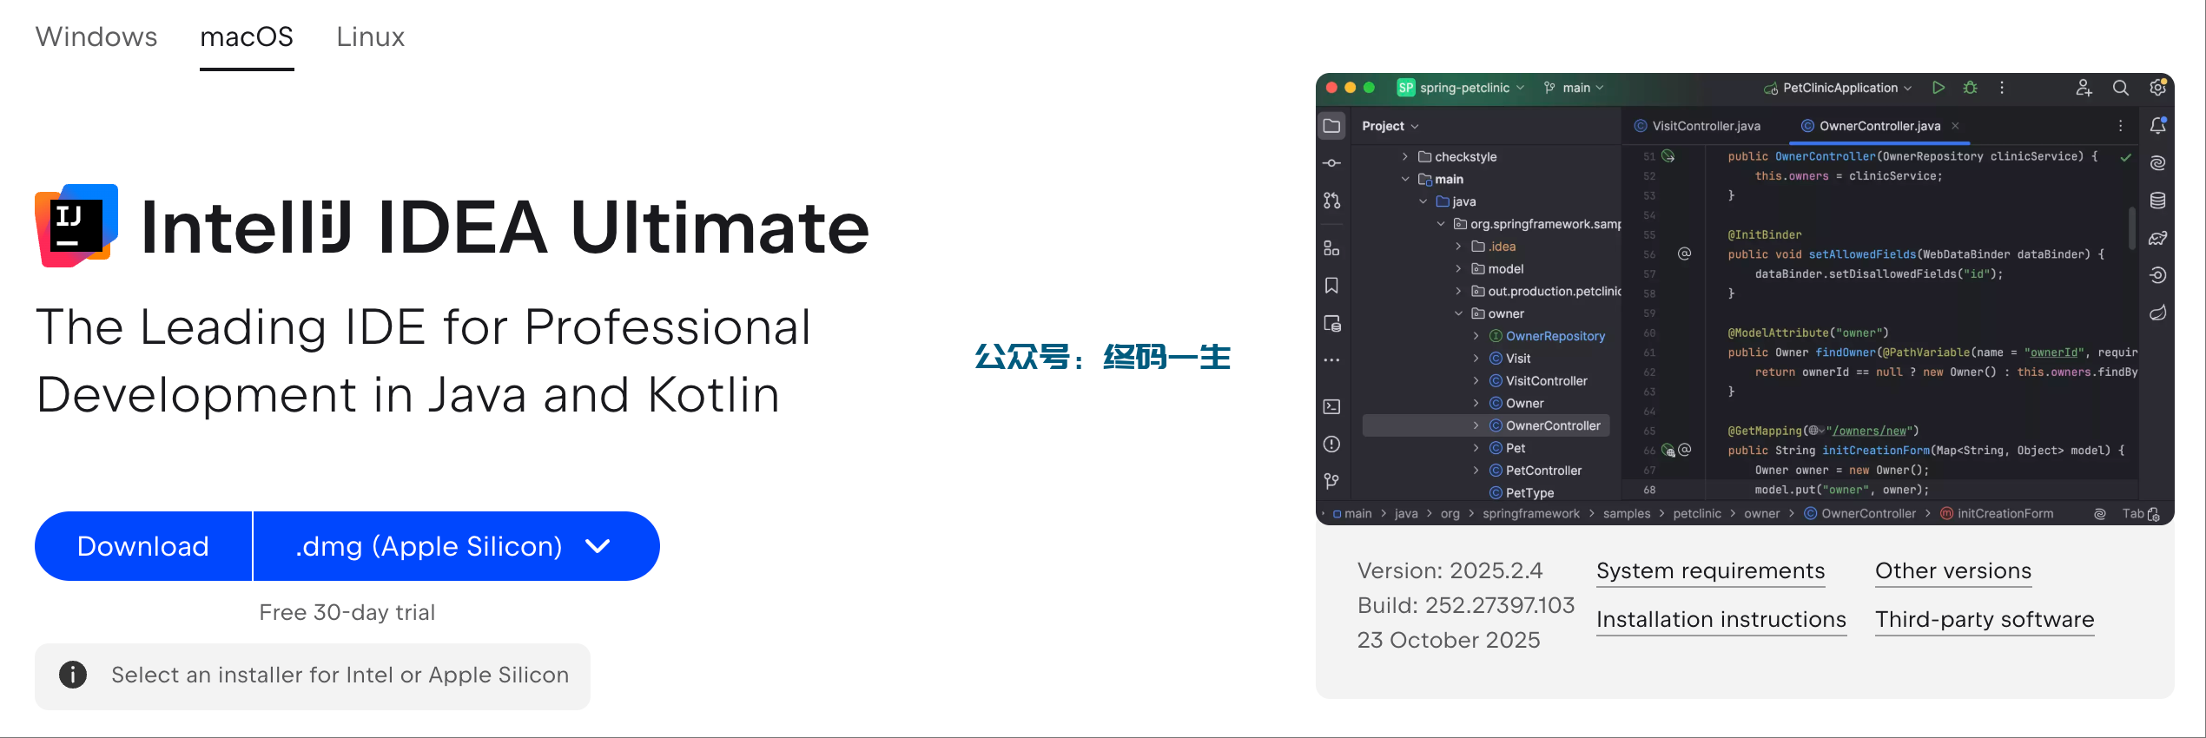Expand the checkstyle folder

(x=1405, y=157)
